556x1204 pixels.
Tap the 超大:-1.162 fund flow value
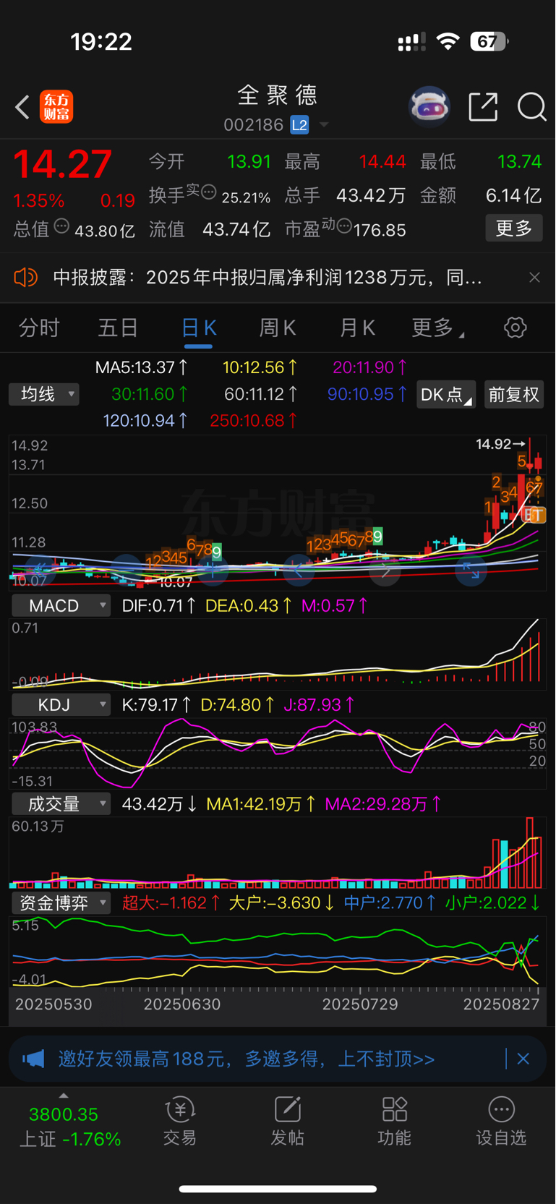click(x=171, y=902)
